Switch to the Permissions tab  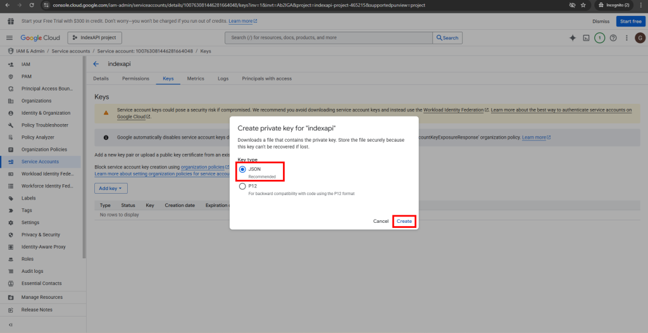135,79
